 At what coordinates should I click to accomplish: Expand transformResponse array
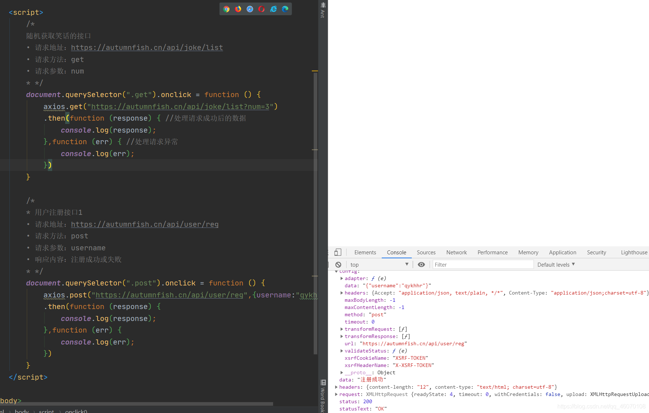pyautogui.click(x=342, y=336)
